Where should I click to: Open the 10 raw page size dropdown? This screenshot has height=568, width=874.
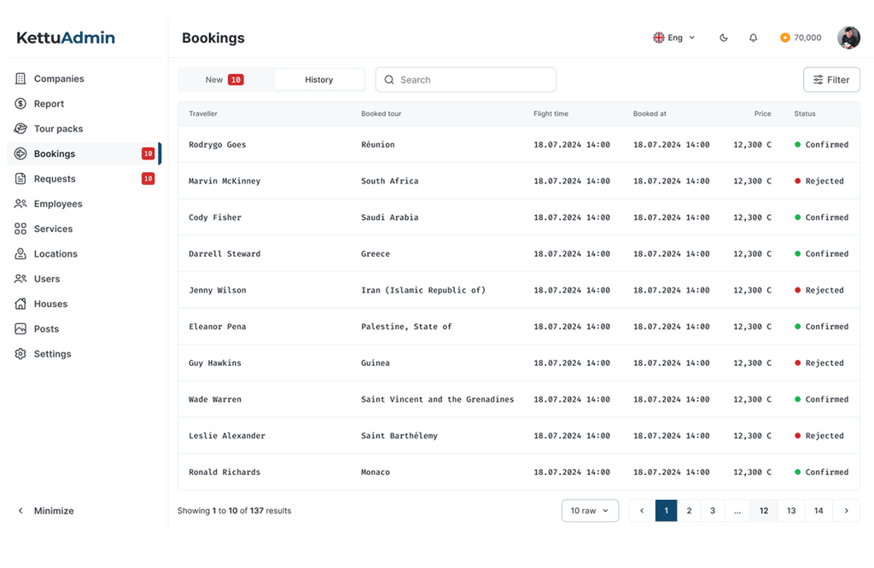click(x=590, y=511)
